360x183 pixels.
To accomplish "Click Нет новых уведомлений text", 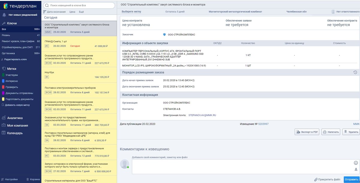I will [x=23, y=15].
